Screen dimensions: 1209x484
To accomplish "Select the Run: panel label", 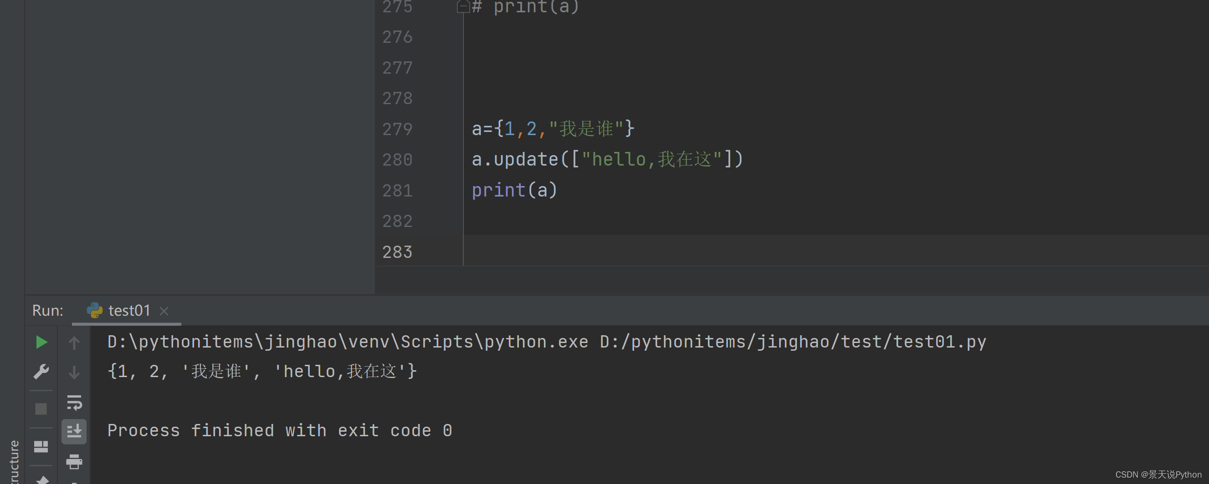I will 47,310.
